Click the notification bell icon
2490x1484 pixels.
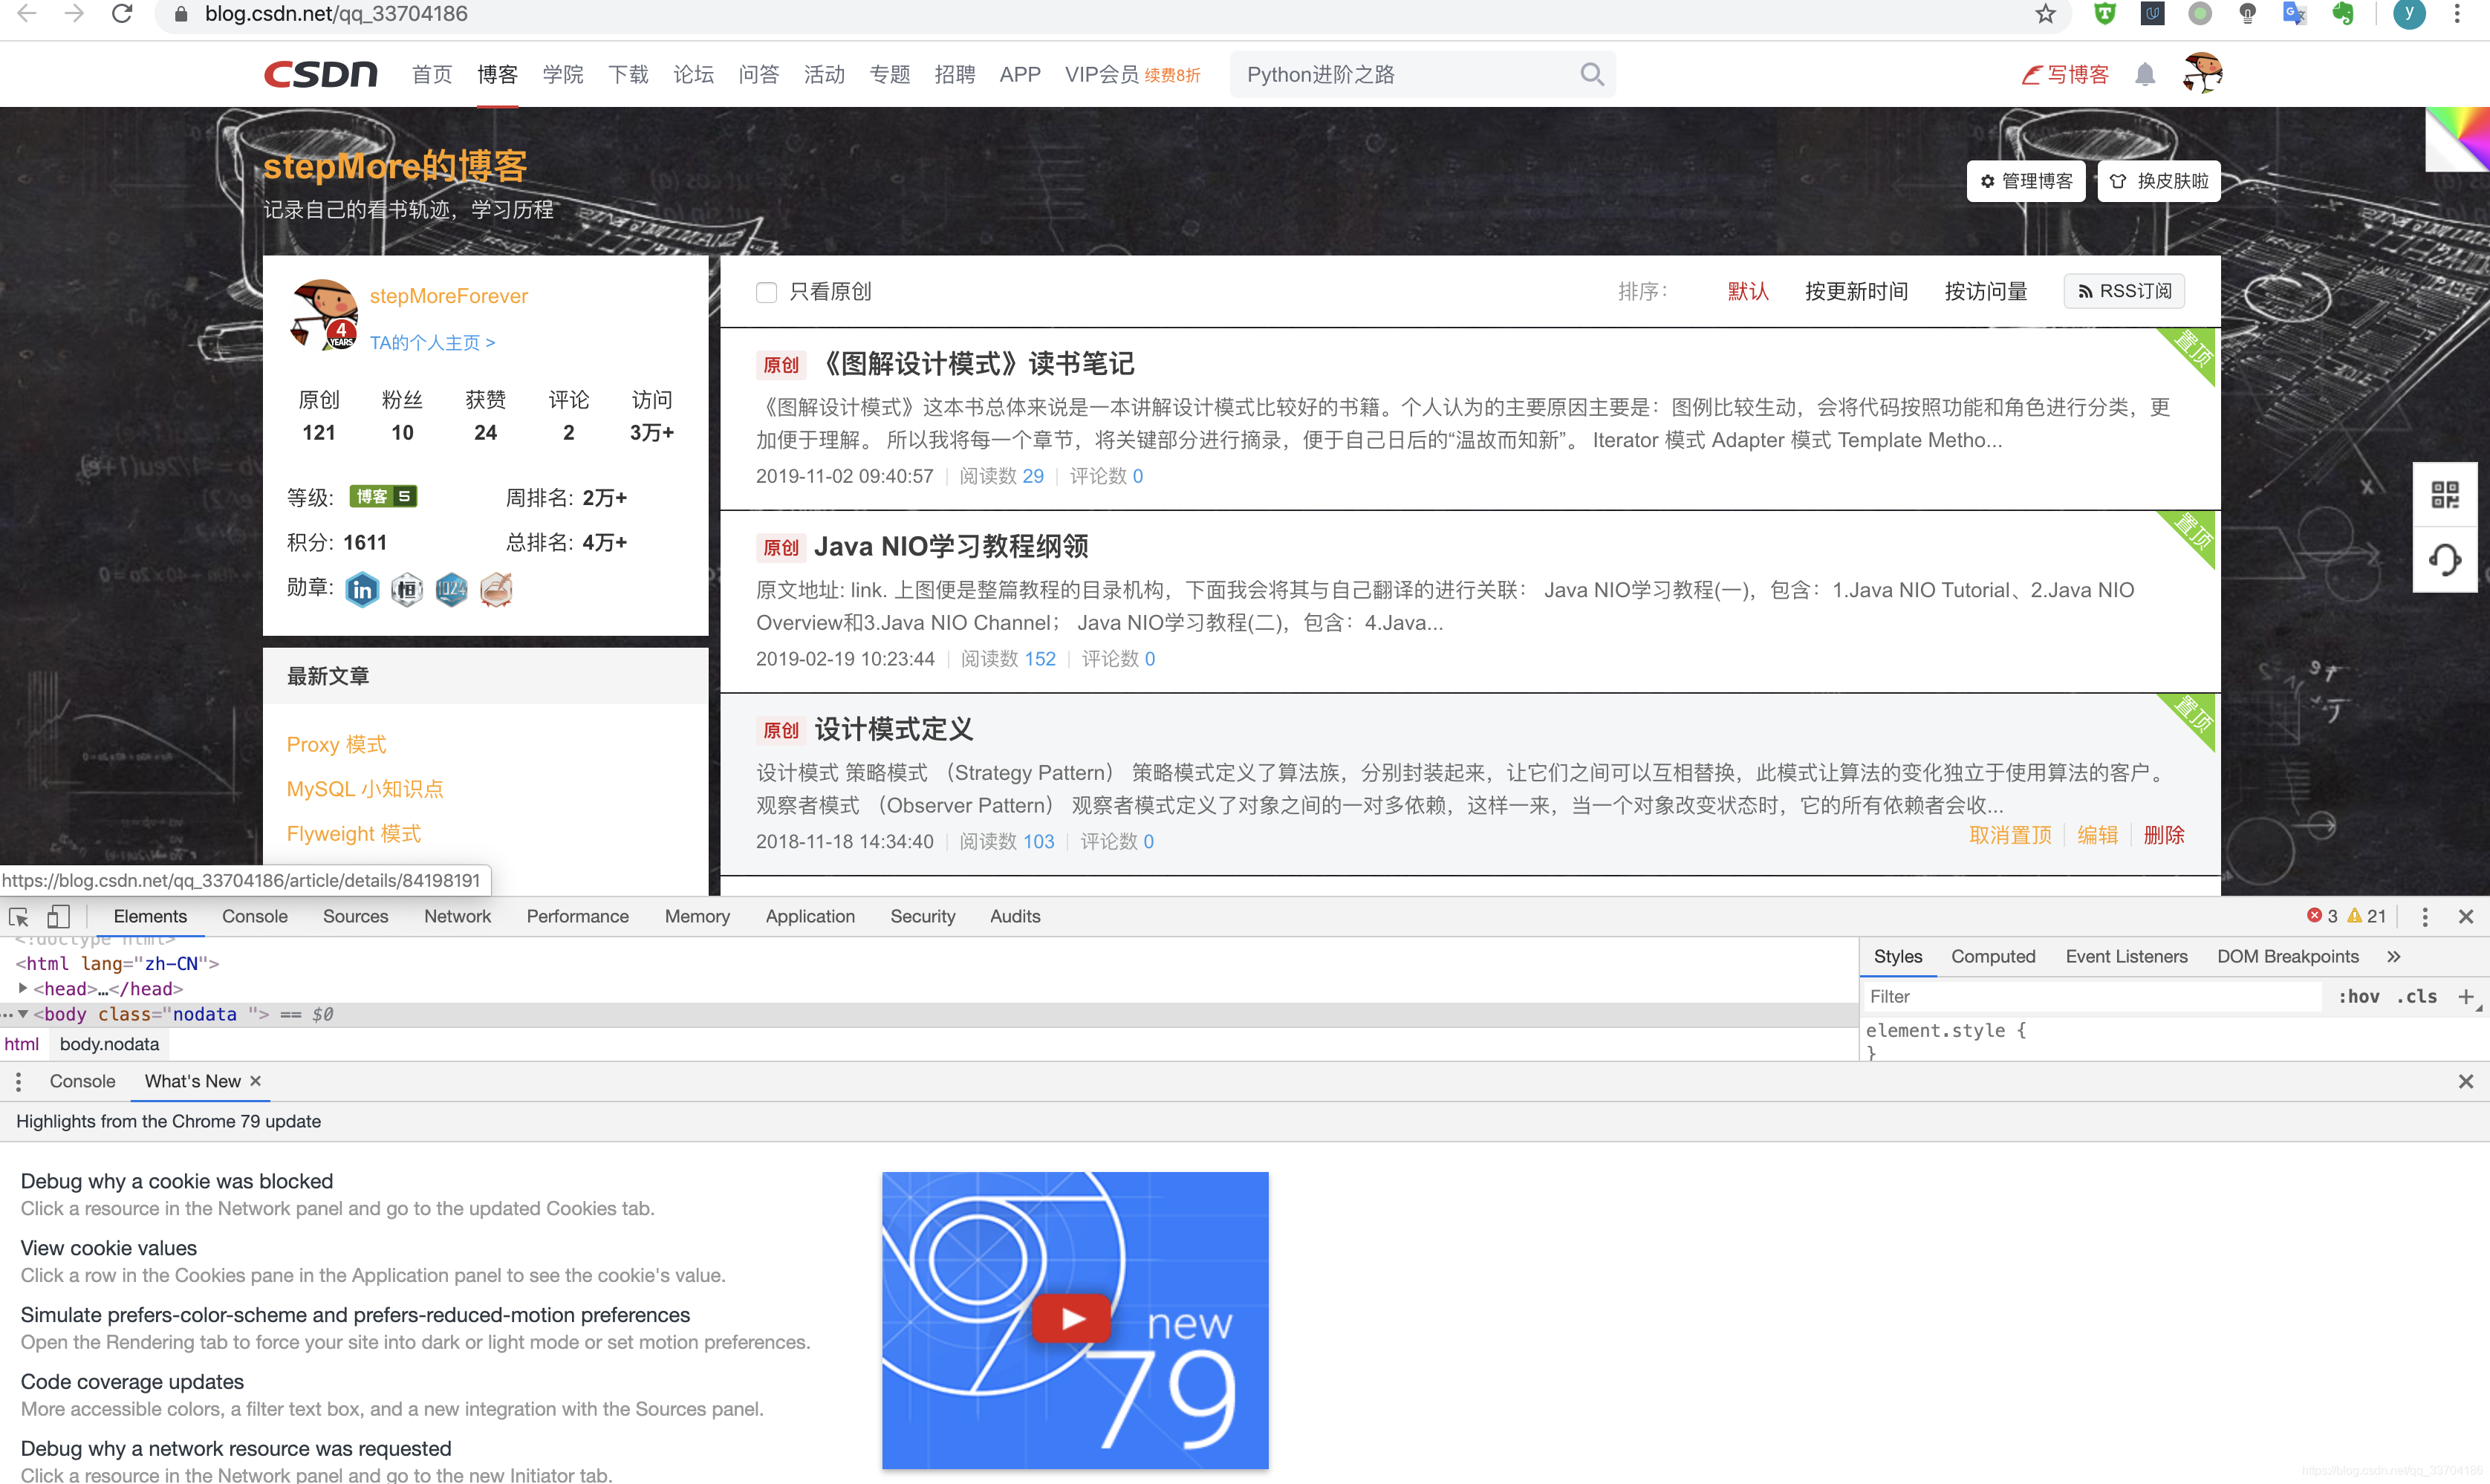tap(2144, 75)
